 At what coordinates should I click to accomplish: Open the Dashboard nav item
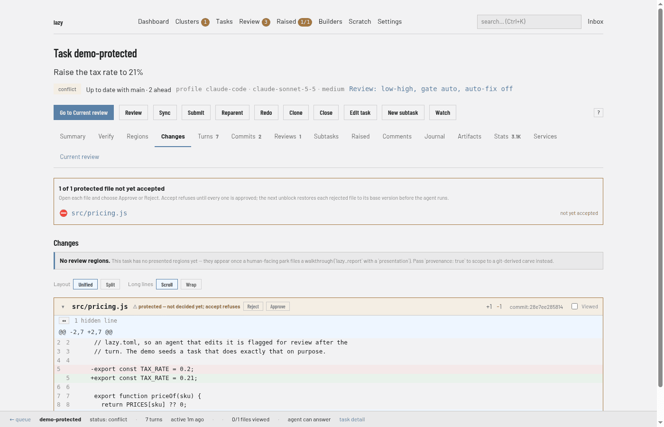click(153, 22)
